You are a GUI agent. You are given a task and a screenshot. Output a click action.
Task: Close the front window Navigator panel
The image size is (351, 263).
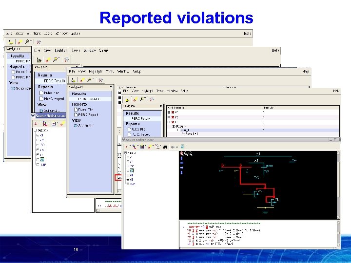(x=161, y=106)
